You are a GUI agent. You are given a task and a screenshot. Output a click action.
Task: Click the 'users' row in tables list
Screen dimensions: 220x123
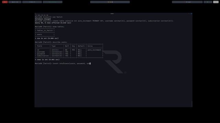click(40, 35)
